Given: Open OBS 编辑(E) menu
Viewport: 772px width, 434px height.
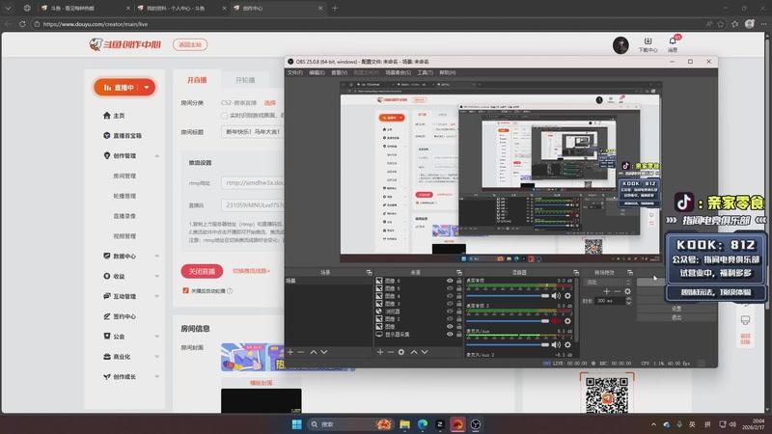Looking at the screenshot, I should click(317, 73).
